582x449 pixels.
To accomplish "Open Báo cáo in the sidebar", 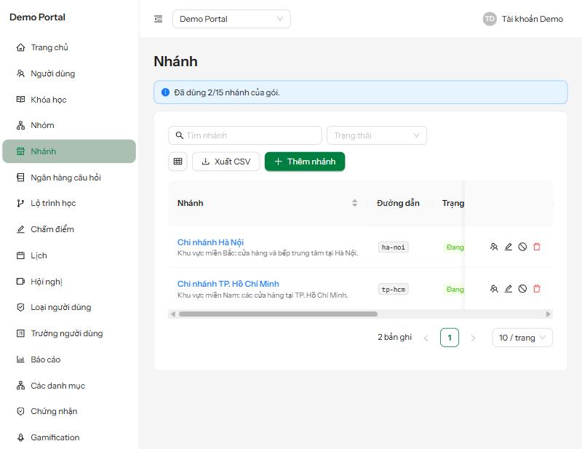I will coord(69,359).
